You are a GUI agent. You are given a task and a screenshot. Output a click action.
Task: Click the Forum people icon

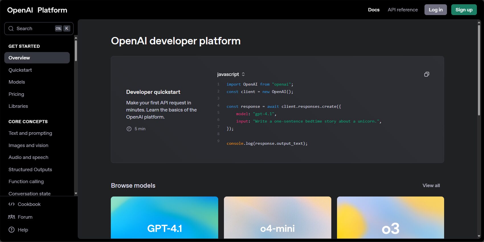point(11,217)
